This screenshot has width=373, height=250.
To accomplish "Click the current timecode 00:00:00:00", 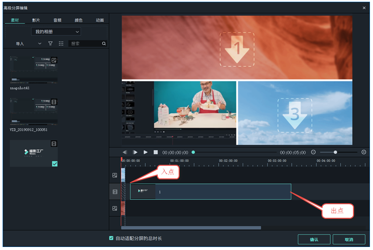I will pyautogui.click(x=175, y=152).
